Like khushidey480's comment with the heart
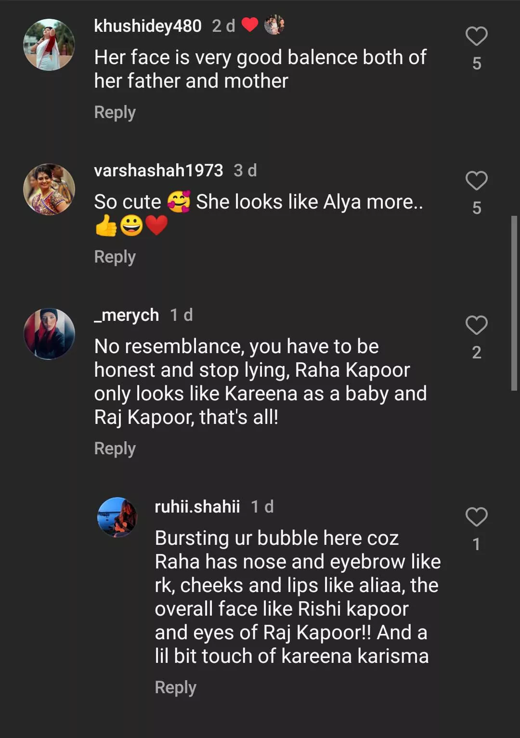520x738 pixels. (476, 37)
